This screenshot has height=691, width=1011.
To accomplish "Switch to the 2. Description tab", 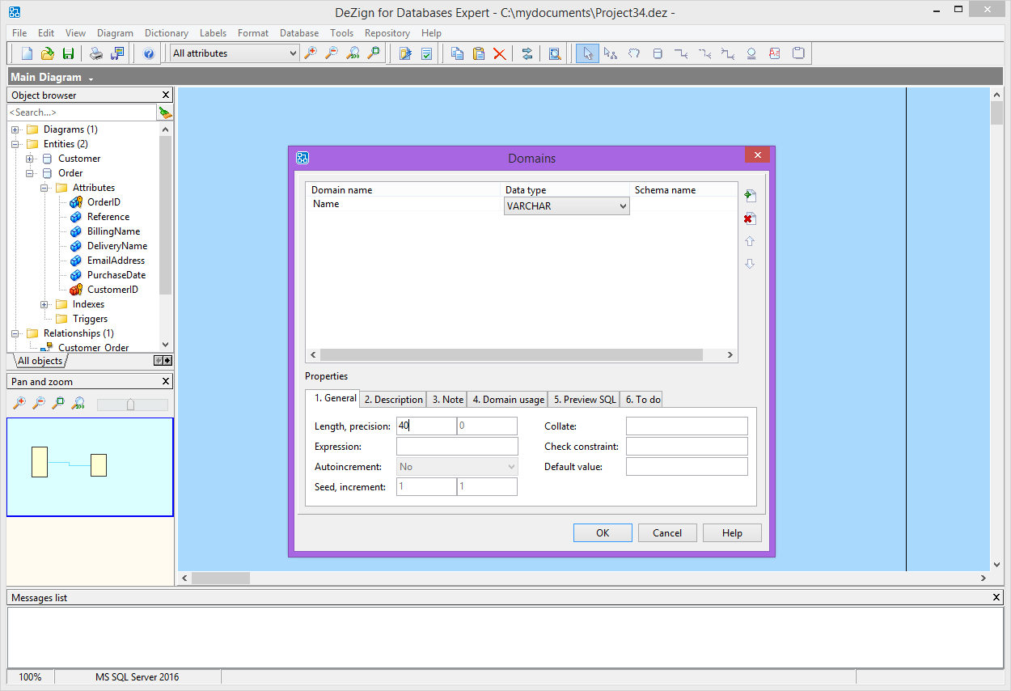I will (393, 399).
